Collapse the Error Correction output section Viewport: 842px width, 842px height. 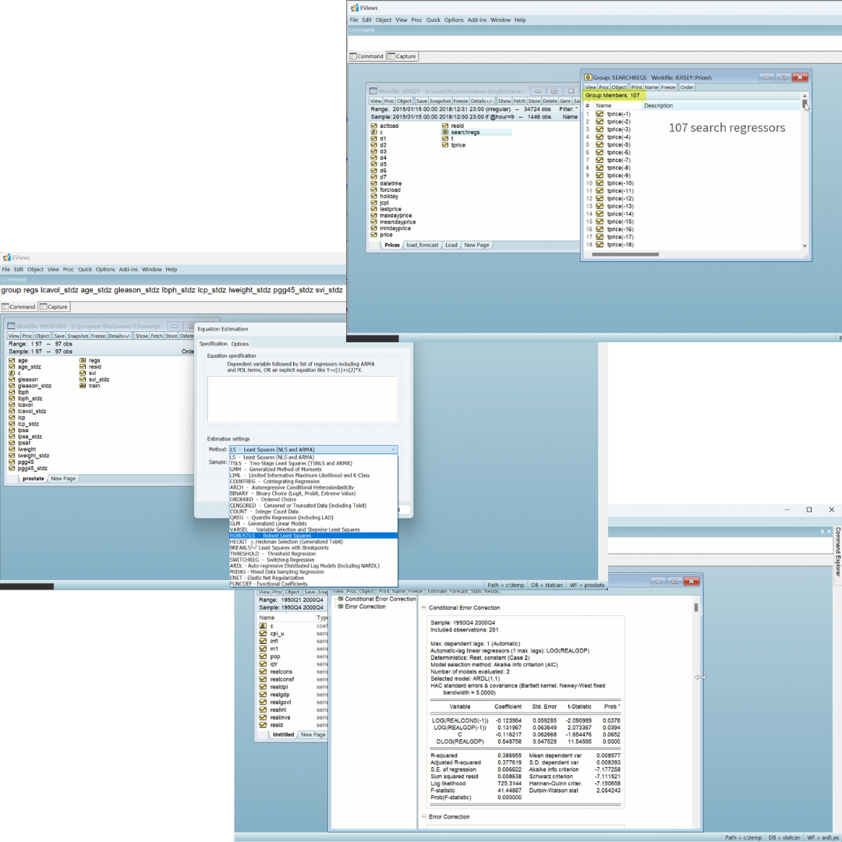(424, 817)
